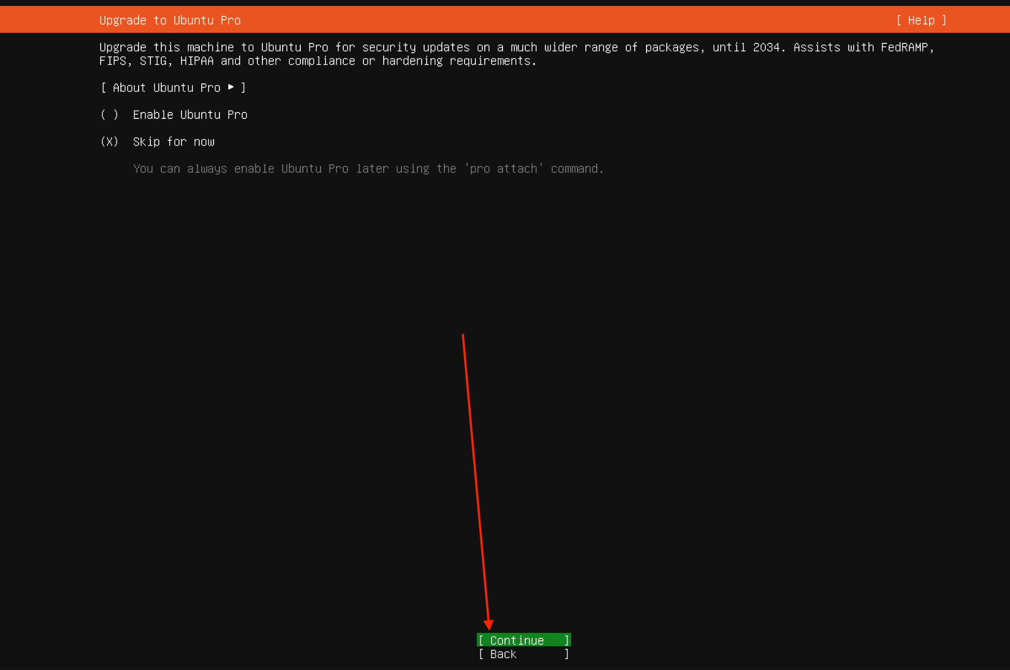Viewport: 1010px width, 670px height.
Task: Click the highlighted green Continue control
Action: pyautogui.click(x=523, y=640)
